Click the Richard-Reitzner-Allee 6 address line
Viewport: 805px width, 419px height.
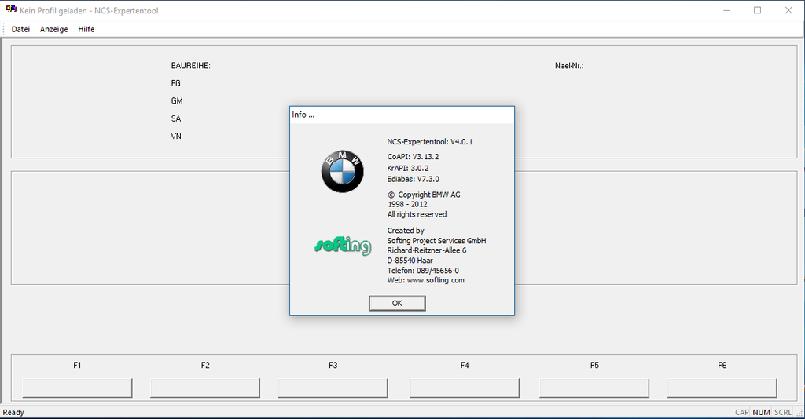pos(427,250)
